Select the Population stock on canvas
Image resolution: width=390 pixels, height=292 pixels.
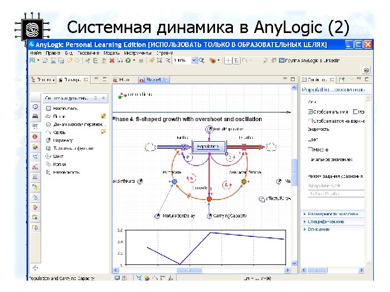coord(209,147)
